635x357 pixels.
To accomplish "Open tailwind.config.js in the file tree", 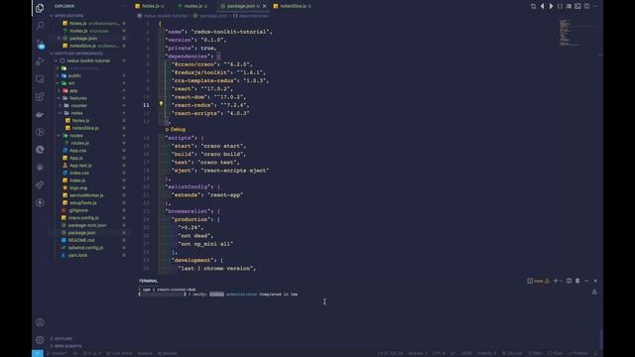I will click(85, 248).
